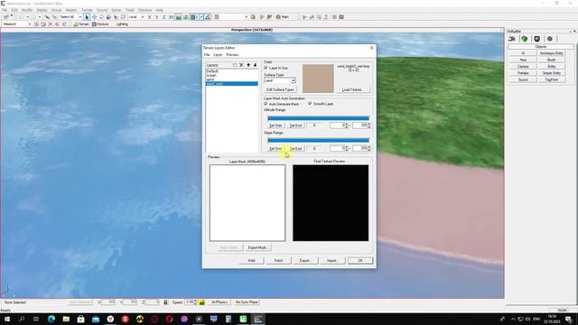The width and height of the screenshot is (578, 325).
Task: Activate the Select arrow tool in main toolbar
Action: [87, 17]
